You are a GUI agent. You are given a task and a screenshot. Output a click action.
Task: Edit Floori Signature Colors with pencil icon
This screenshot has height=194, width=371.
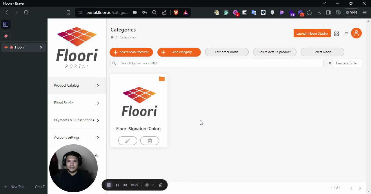pyautogui.click(x=128, y=141)
